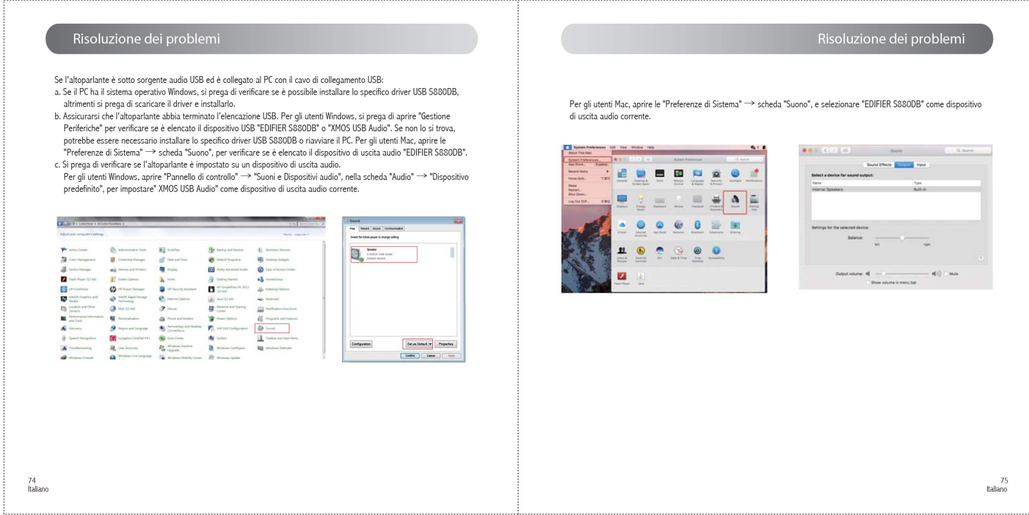
Task: Select Internal Speakers row in output list
Action: [x=896, y=189]
